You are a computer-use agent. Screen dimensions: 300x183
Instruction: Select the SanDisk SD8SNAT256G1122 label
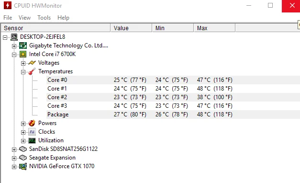(63, 149)
